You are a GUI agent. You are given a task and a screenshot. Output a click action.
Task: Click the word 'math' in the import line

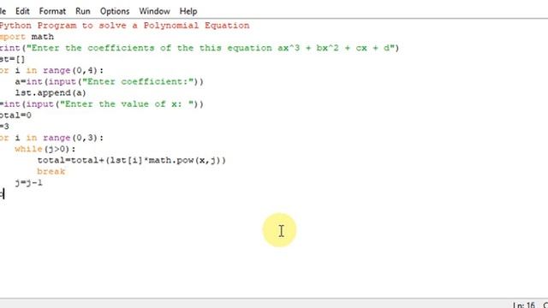(43, 37)
